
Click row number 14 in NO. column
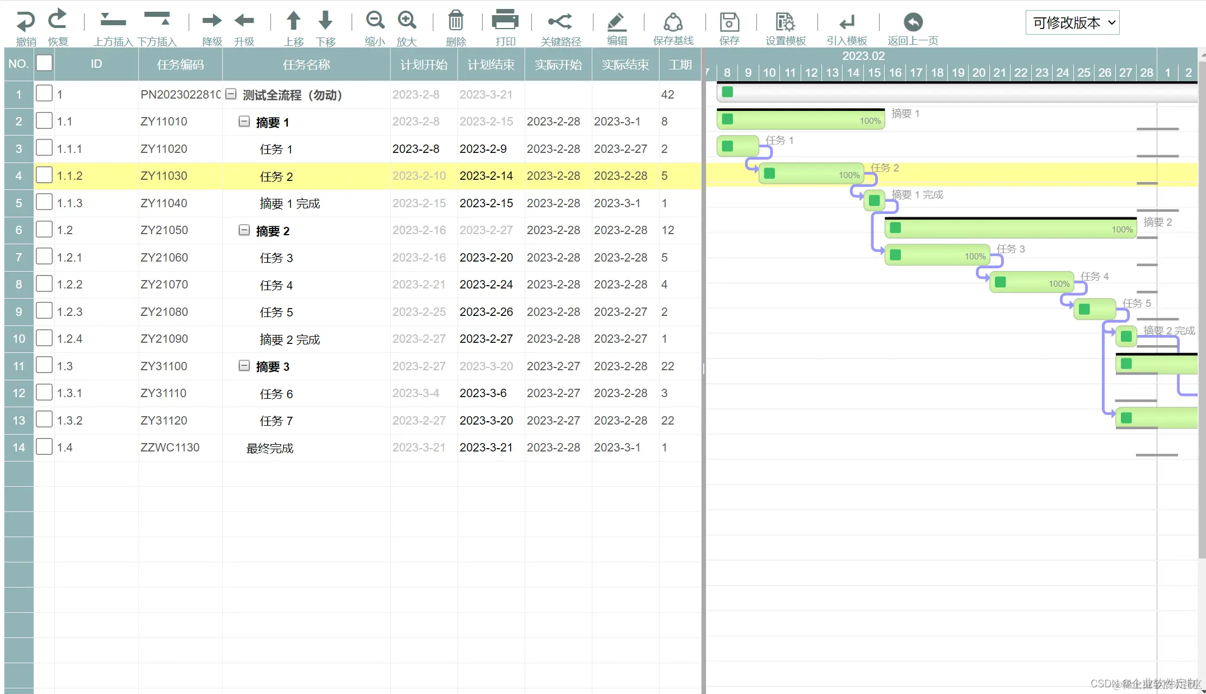pyautogui.click(x=19, y=448)
